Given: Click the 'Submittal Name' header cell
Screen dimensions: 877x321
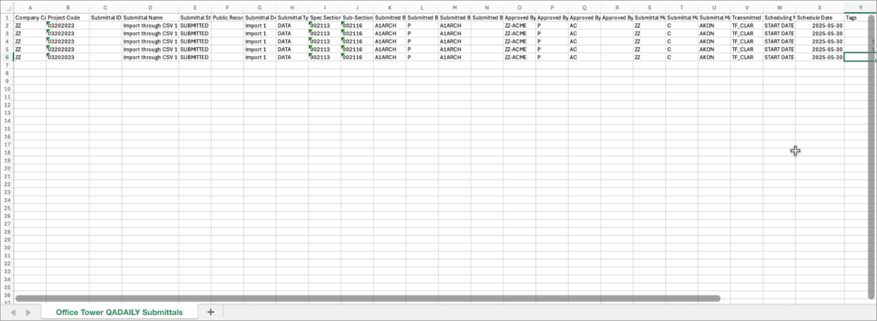Looking at the screenshot, I should tap(150, 17).
